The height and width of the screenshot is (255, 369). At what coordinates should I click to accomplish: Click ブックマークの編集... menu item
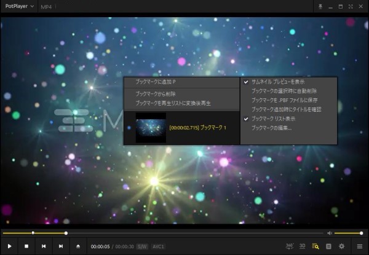click(272, 127)
